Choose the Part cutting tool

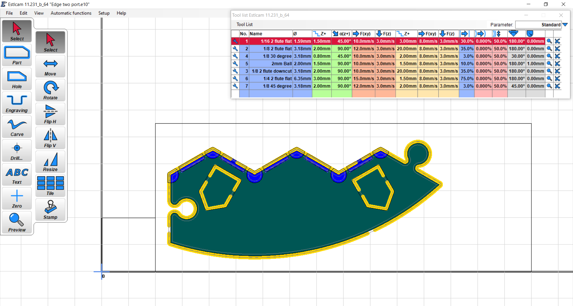pos(17,55)
